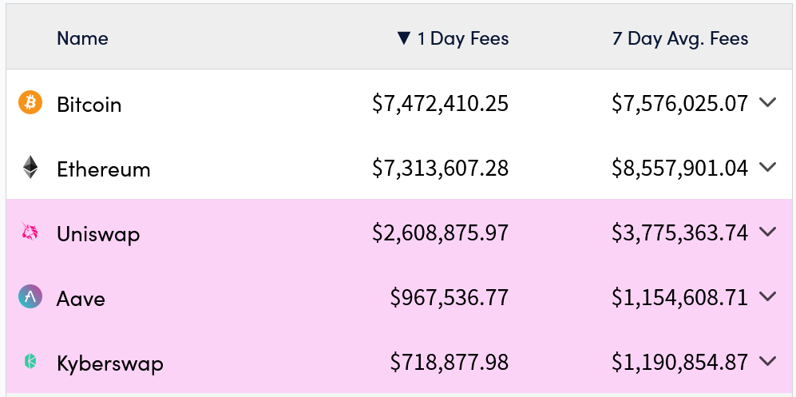Click the Aave ghost logo icon
Screen dimensions: 796x397
(30, 297)
